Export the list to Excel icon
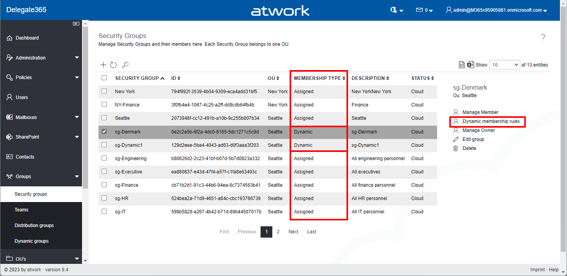Viewport: 567px width, 276px height. pos(470,65)
